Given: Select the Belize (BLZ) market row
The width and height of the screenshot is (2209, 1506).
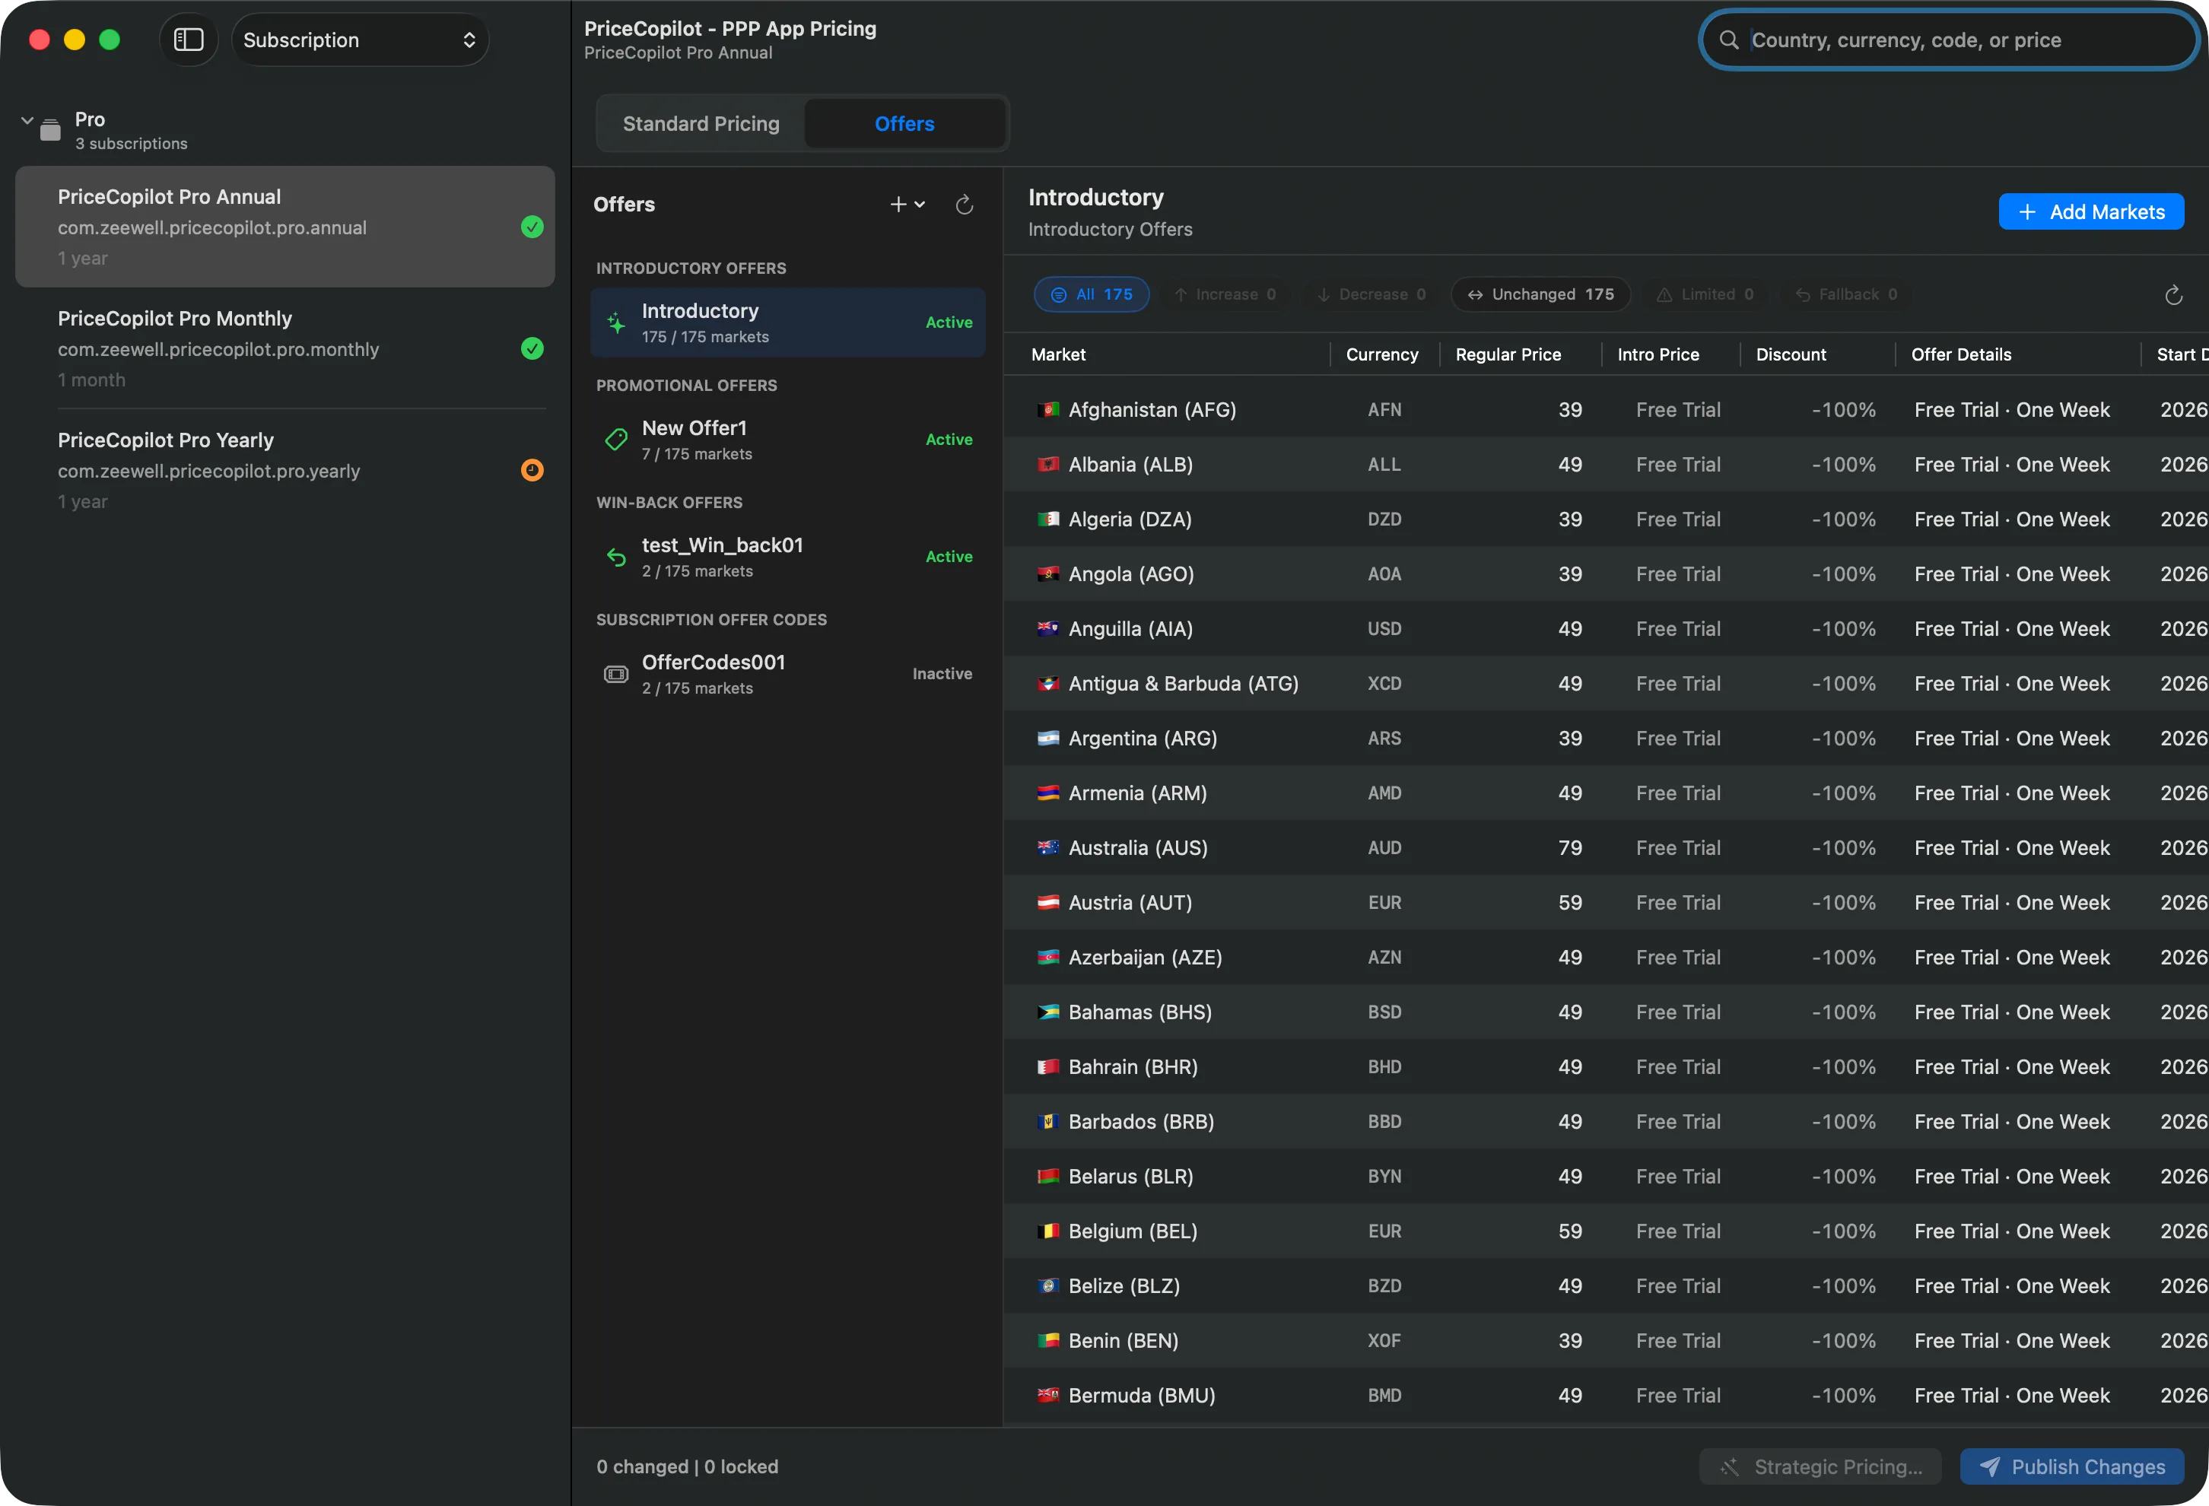Looking at the screenshot, I should click(x=1606, y=1286).
